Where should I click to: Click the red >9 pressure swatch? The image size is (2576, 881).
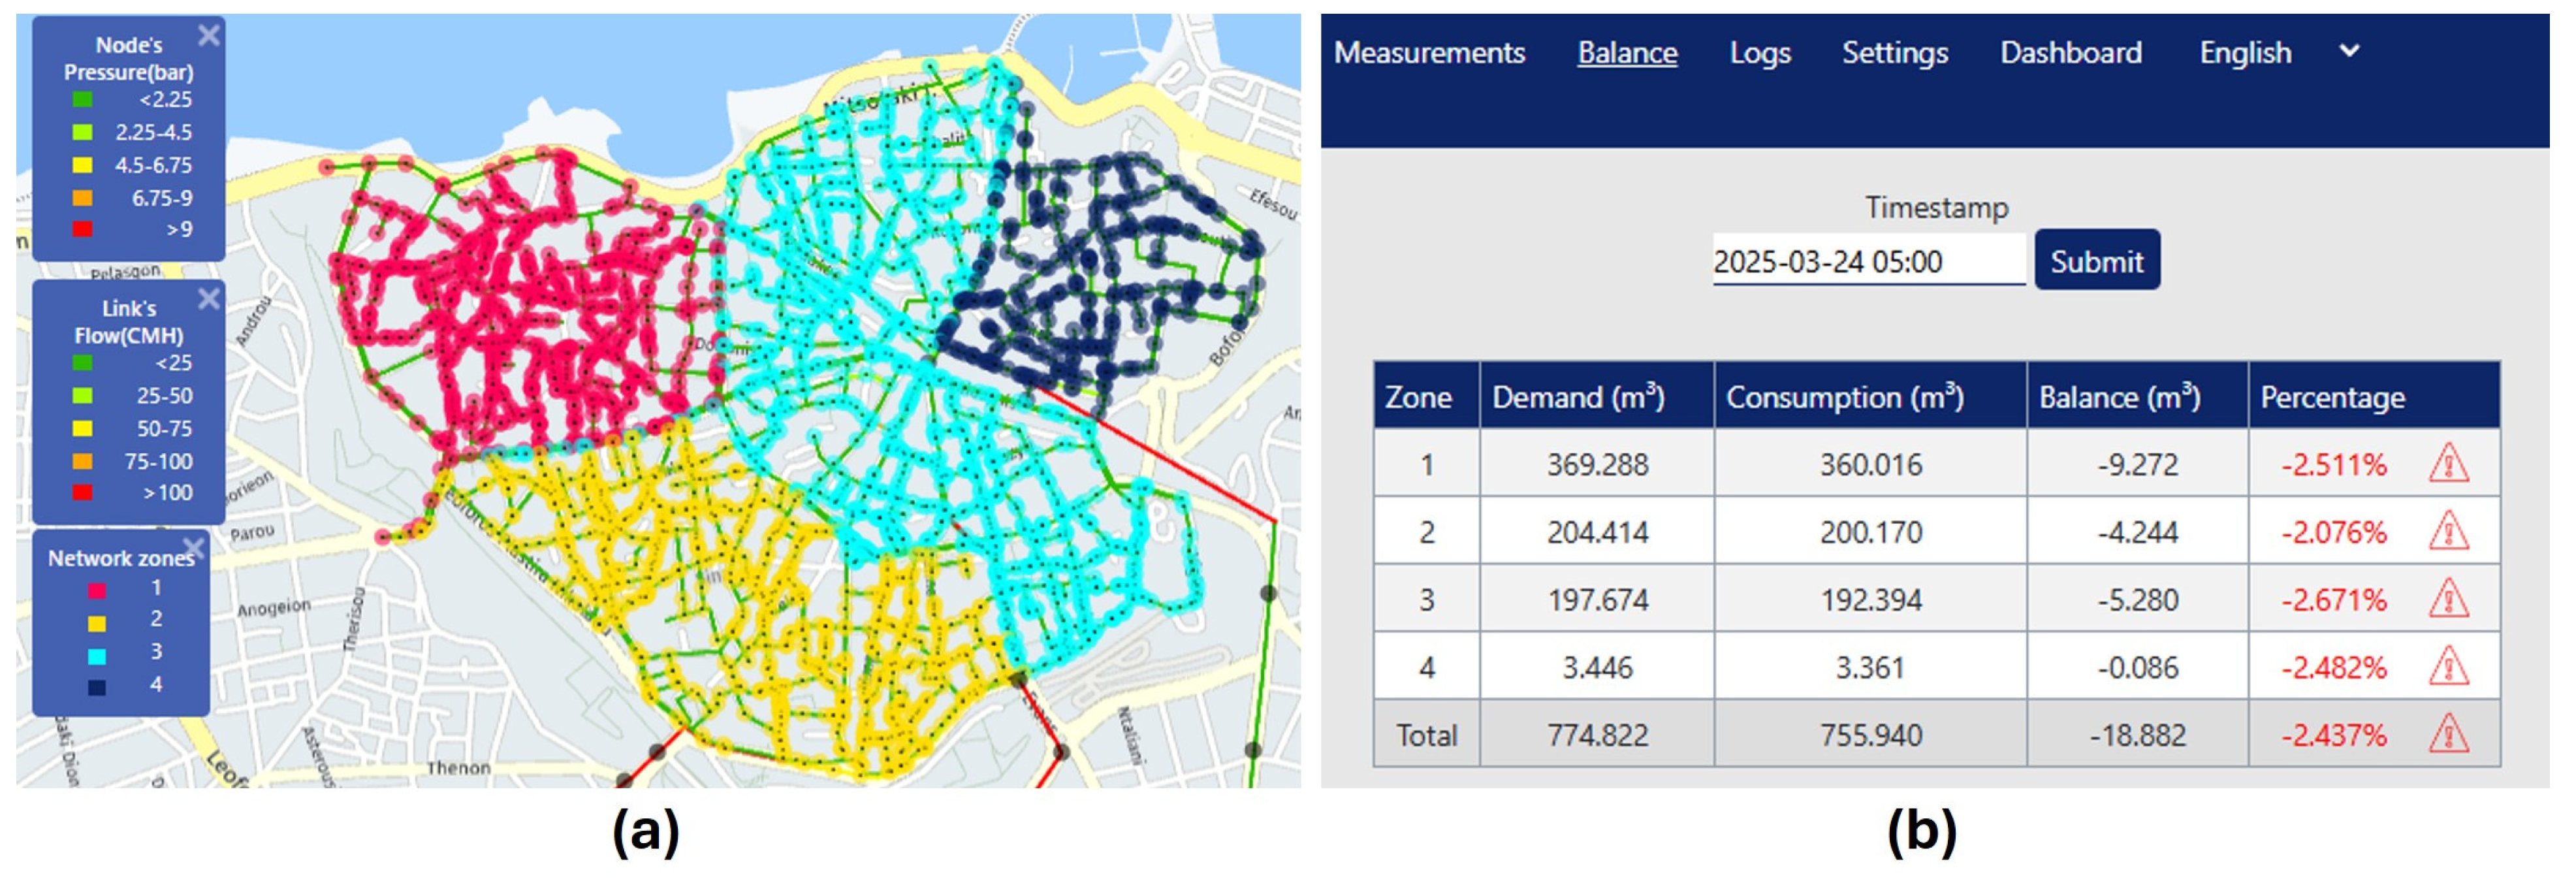tap(83, 229)
